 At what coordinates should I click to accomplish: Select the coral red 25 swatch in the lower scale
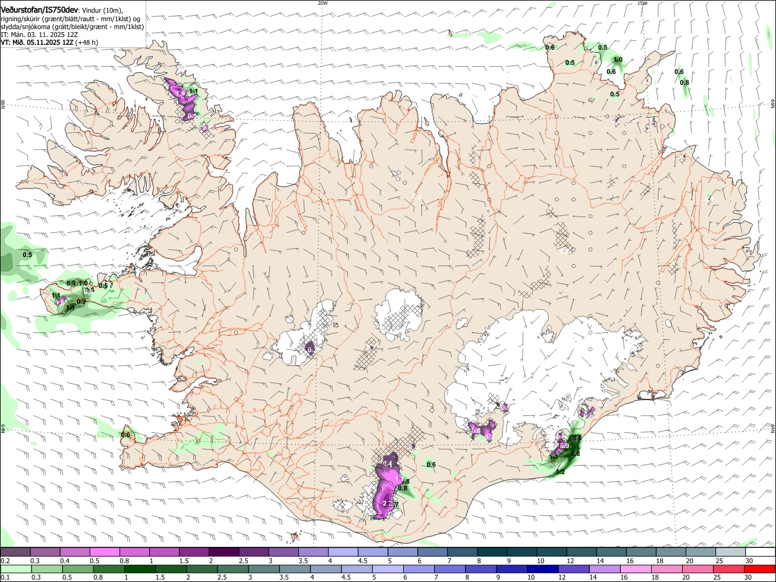[x=729, y=569]
